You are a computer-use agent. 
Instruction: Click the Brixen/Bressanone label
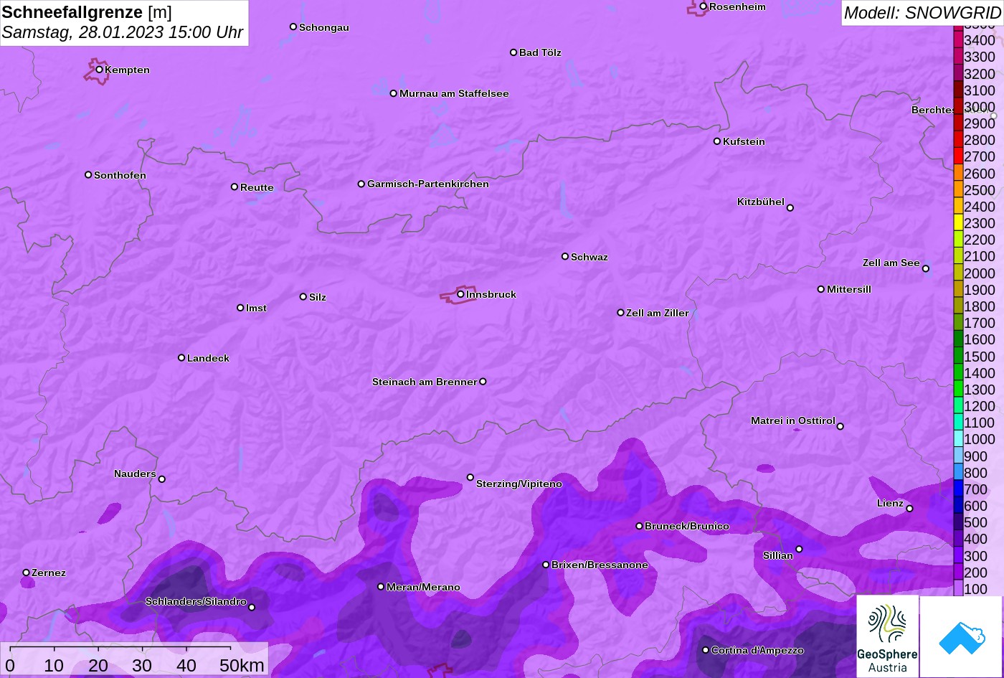[600, 565]
